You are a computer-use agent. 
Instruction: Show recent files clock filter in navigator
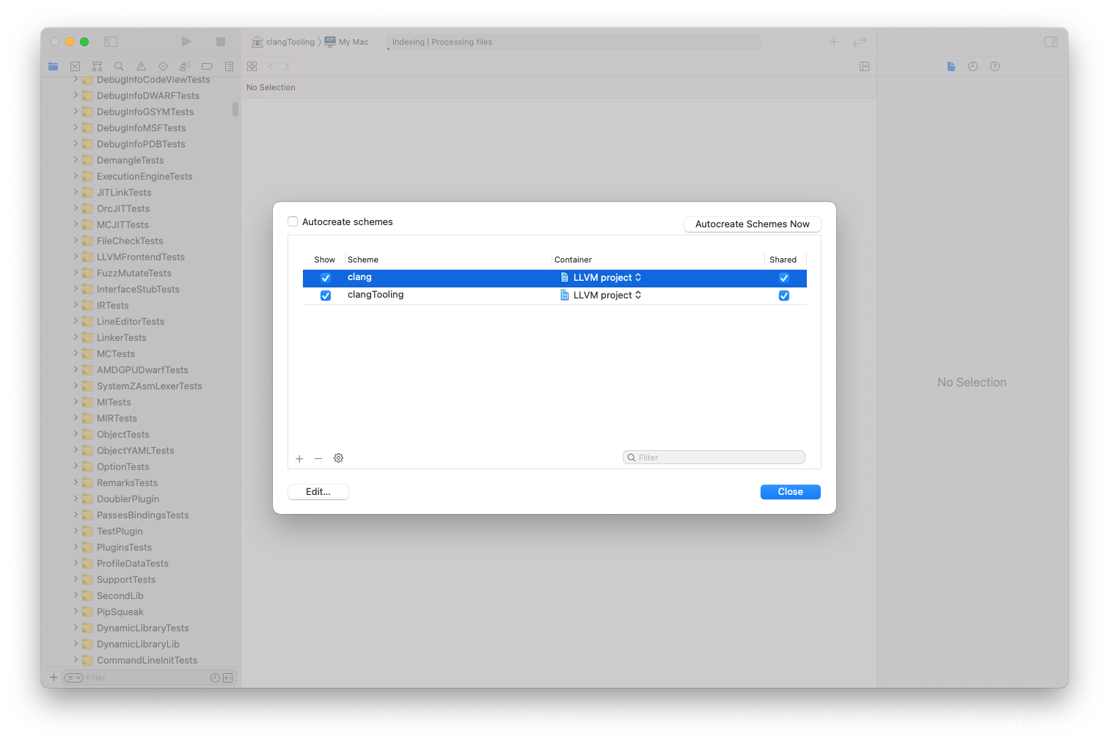pos(215,677)
